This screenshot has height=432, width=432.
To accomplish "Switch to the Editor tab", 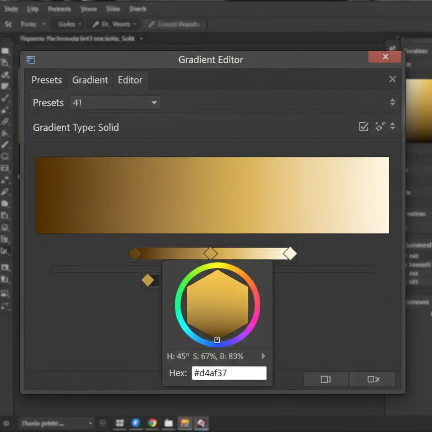I will [x=130, y=80].
